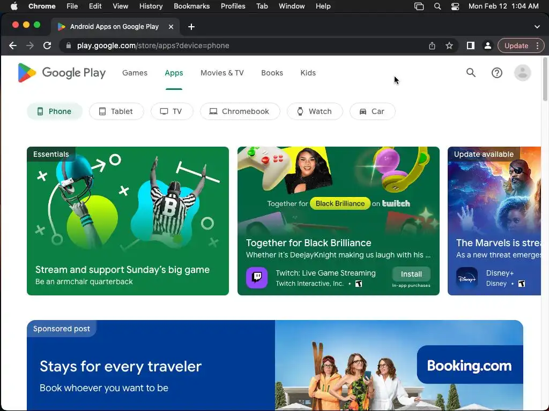549x411 pixels.
Task: Switch to the Apps tab
Action: [174, 73]
